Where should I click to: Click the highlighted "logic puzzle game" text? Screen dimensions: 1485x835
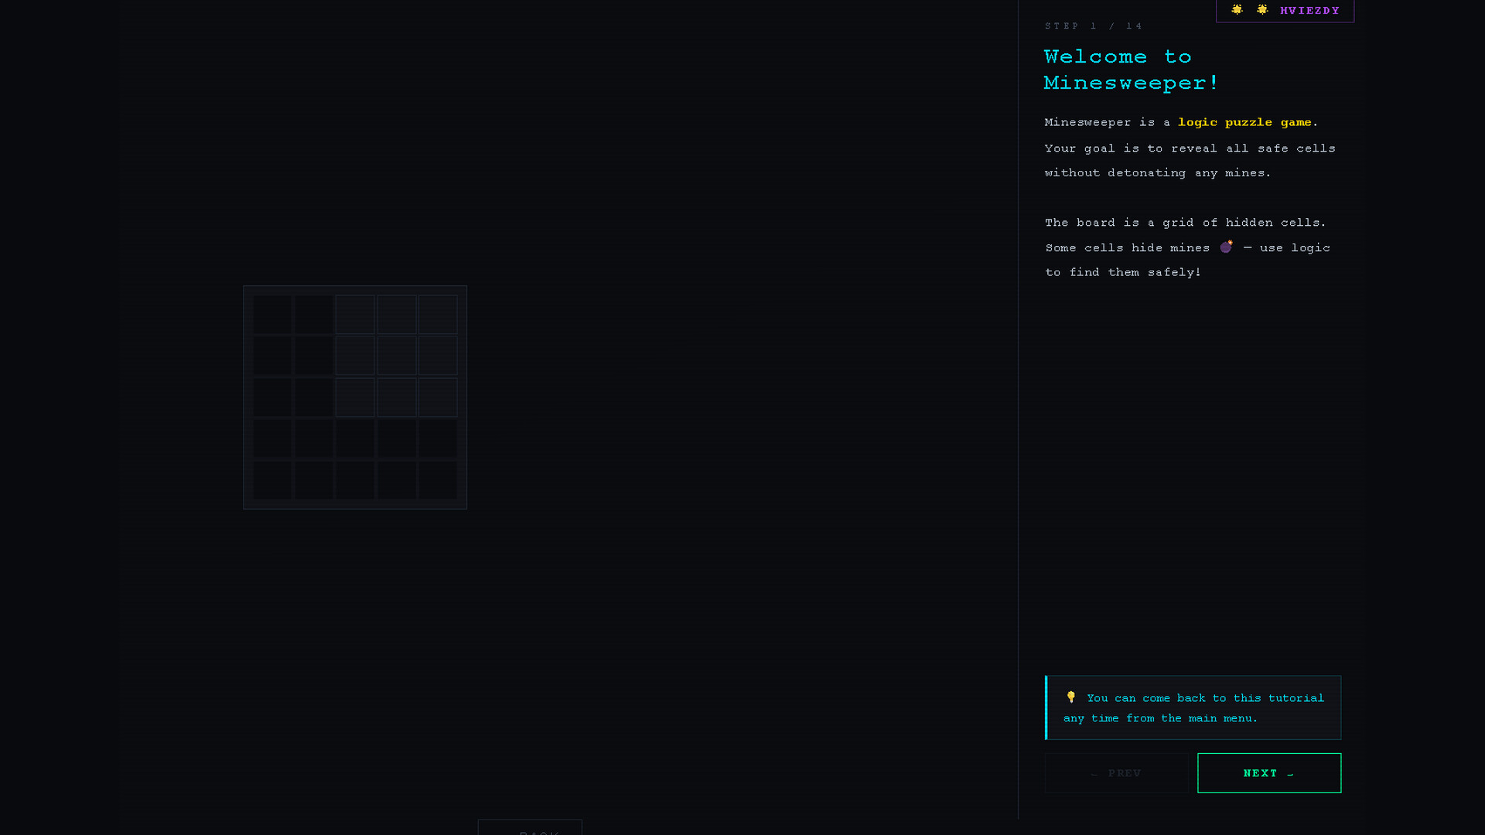point(1244,122)
